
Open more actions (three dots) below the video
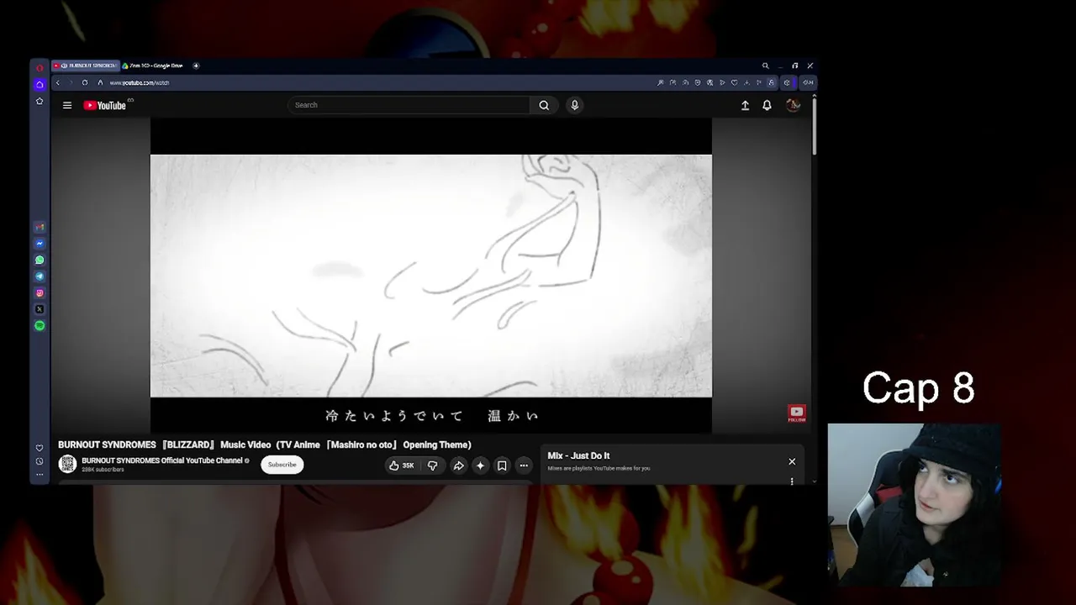coord(524,465)
